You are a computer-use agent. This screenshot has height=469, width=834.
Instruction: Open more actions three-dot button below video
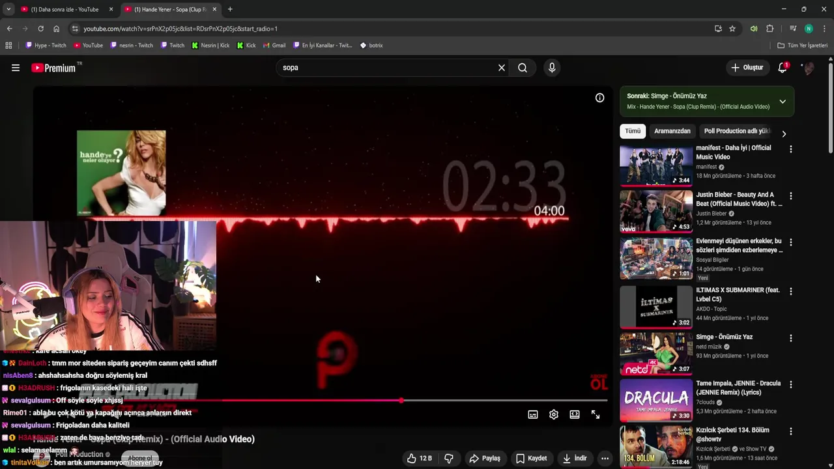605,459
